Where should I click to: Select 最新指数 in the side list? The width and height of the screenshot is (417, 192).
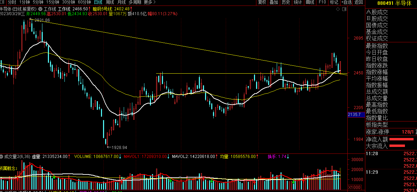click(x=377, y=46)
